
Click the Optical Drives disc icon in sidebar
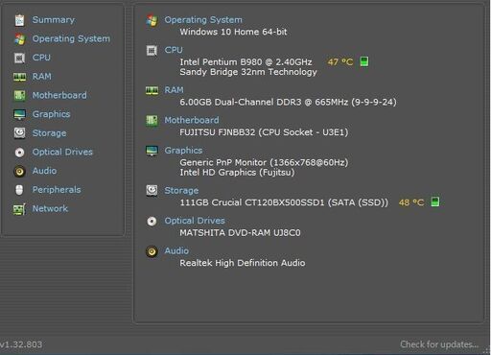point(19,153)
